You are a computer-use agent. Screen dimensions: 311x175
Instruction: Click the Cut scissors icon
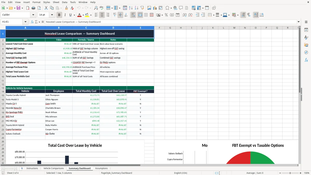[x=46, y=8]
